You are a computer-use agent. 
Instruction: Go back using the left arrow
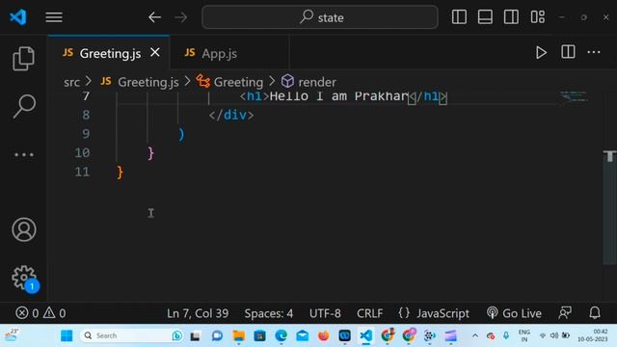coord(154,17)
